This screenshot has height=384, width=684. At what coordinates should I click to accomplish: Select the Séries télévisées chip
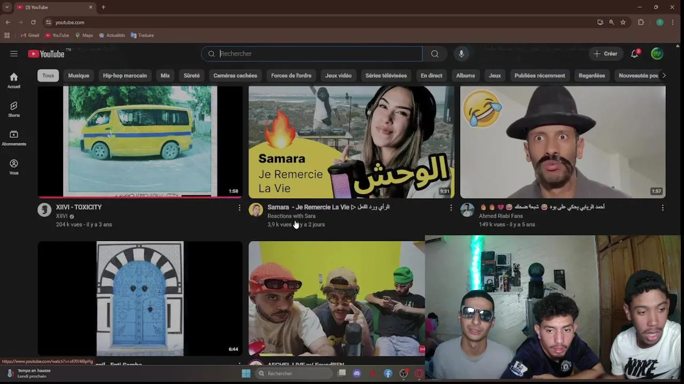[x=386, y=75]
